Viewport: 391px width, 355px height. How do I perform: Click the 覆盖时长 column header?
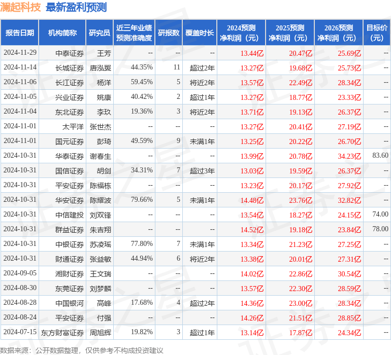[199, 33]
